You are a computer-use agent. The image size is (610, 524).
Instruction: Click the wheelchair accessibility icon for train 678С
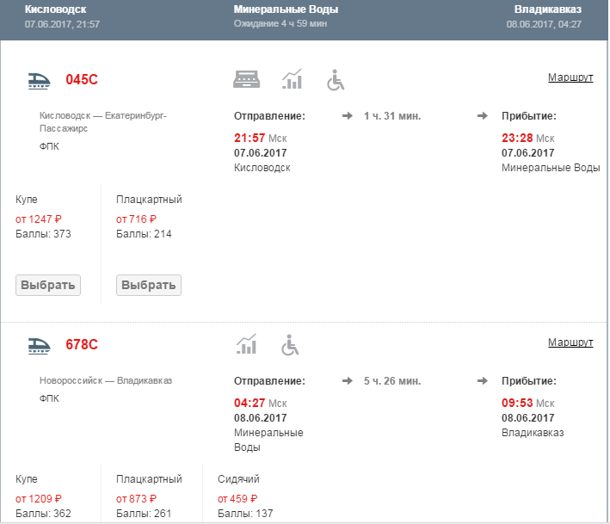pos(290,345)
